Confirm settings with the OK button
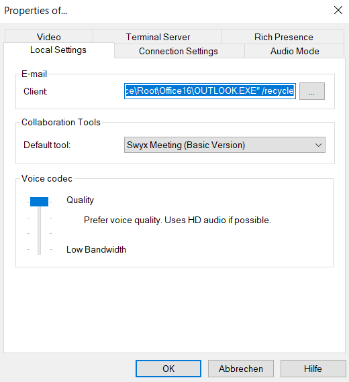This screenshot has width=349, height=382. pyautogui.click(x=168, y=369)
